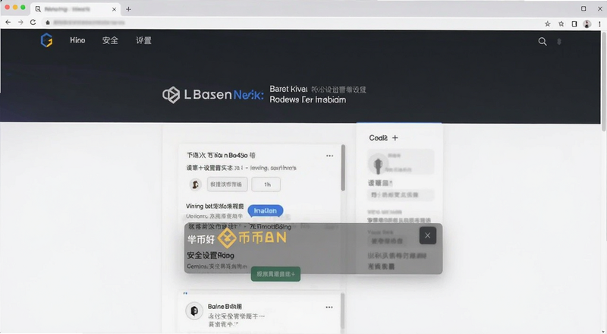Click the LBasenNerk banner logo
Viewport: 607px width, 334px height.
coord(212,95)
